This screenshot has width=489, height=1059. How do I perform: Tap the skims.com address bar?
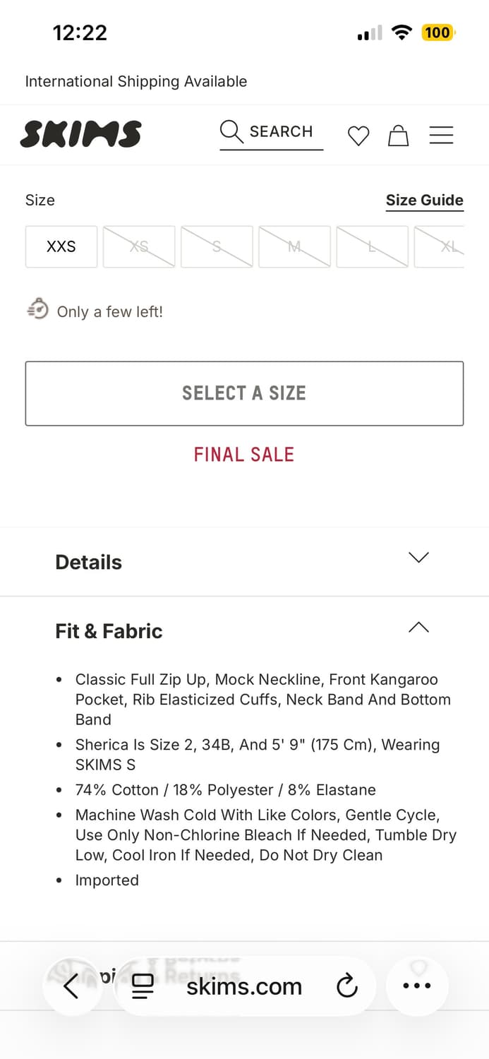pyautogui.click(x=244, y=986)
